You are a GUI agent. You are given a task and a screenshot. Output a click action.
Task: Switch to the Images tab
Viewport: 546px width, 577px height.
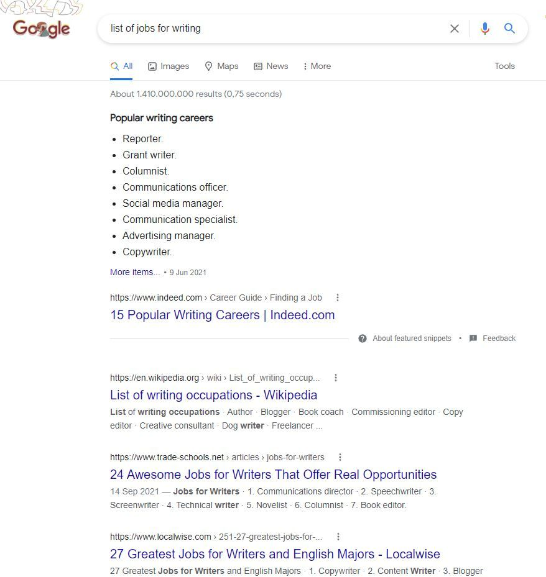(x=169, y=66)
